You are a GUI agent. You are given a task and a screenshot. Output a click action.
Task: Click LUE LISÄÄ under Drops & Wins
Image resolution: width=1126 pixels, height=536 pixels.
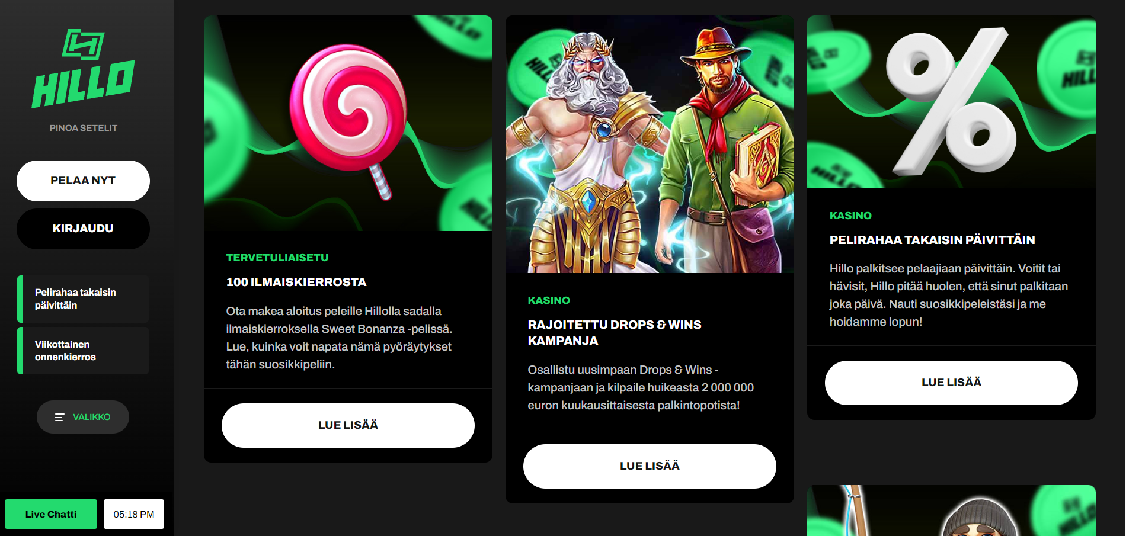pos(650,466)
